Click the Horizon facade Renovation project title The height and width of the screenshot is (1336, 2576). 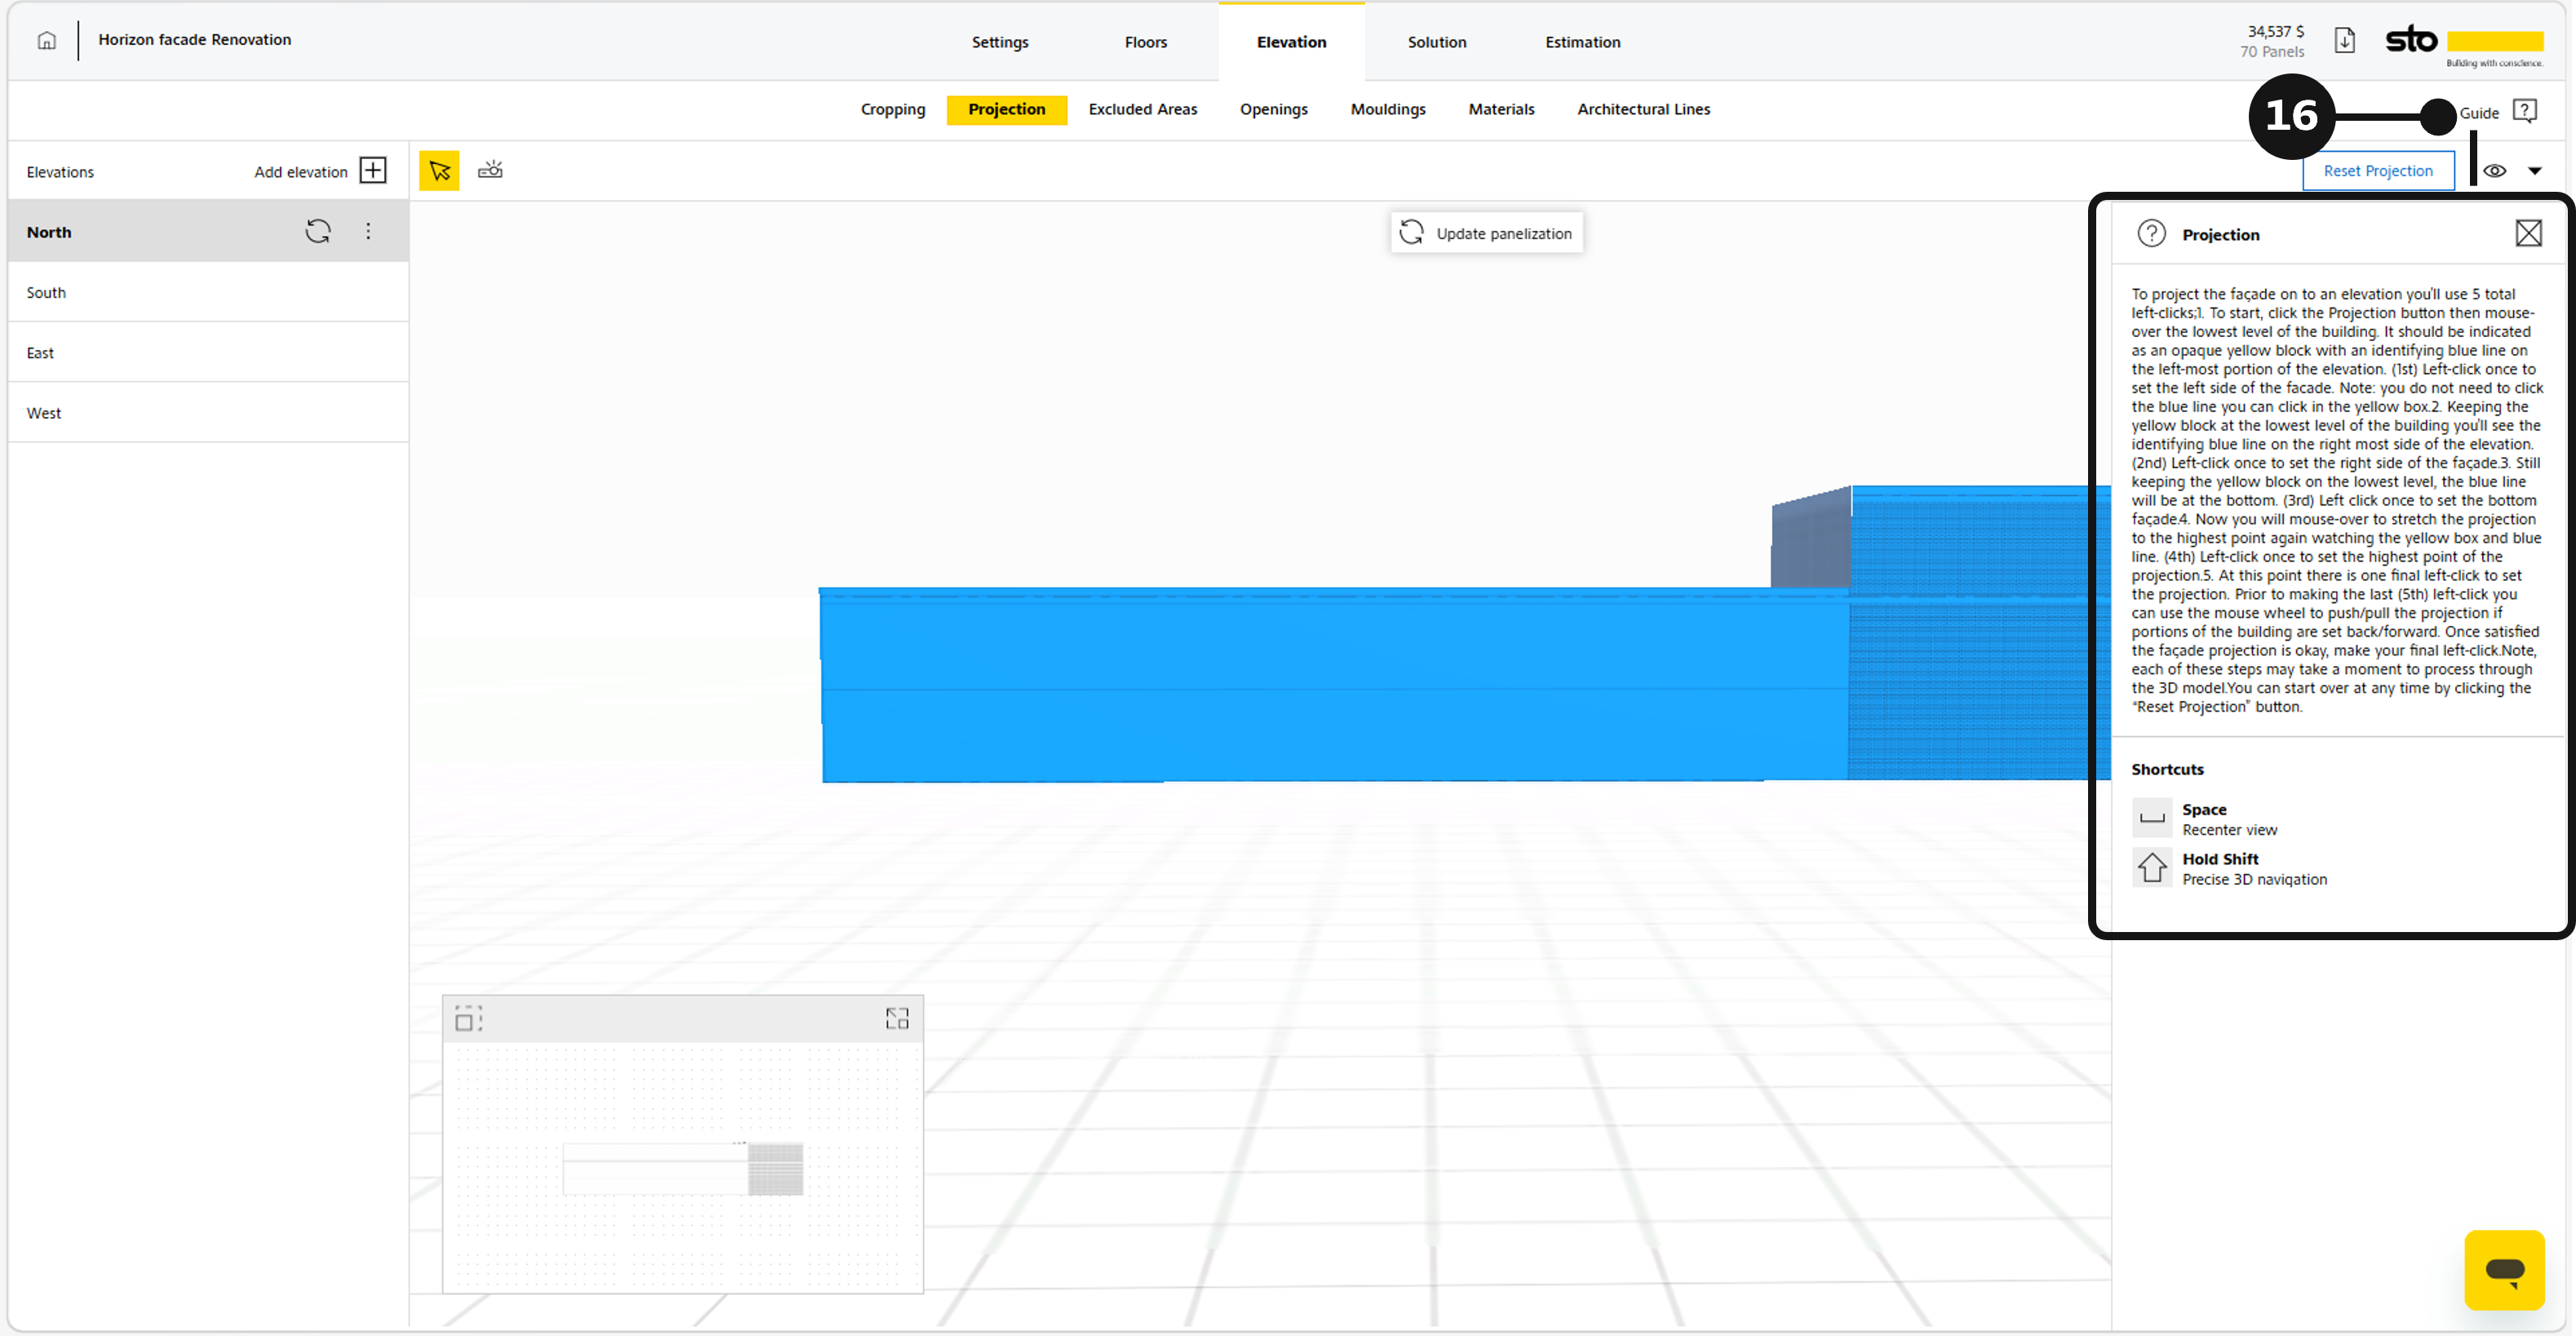194,39
